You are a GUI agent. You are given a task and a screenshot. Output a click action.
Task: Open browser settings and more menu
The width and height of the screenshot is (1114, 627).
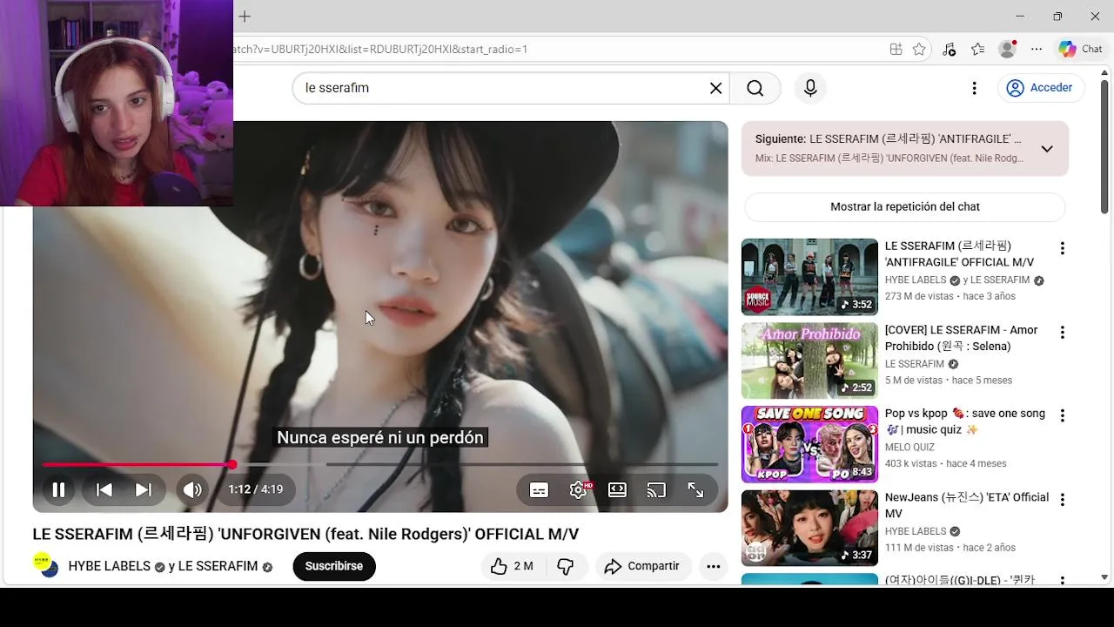pos(1037,50)
